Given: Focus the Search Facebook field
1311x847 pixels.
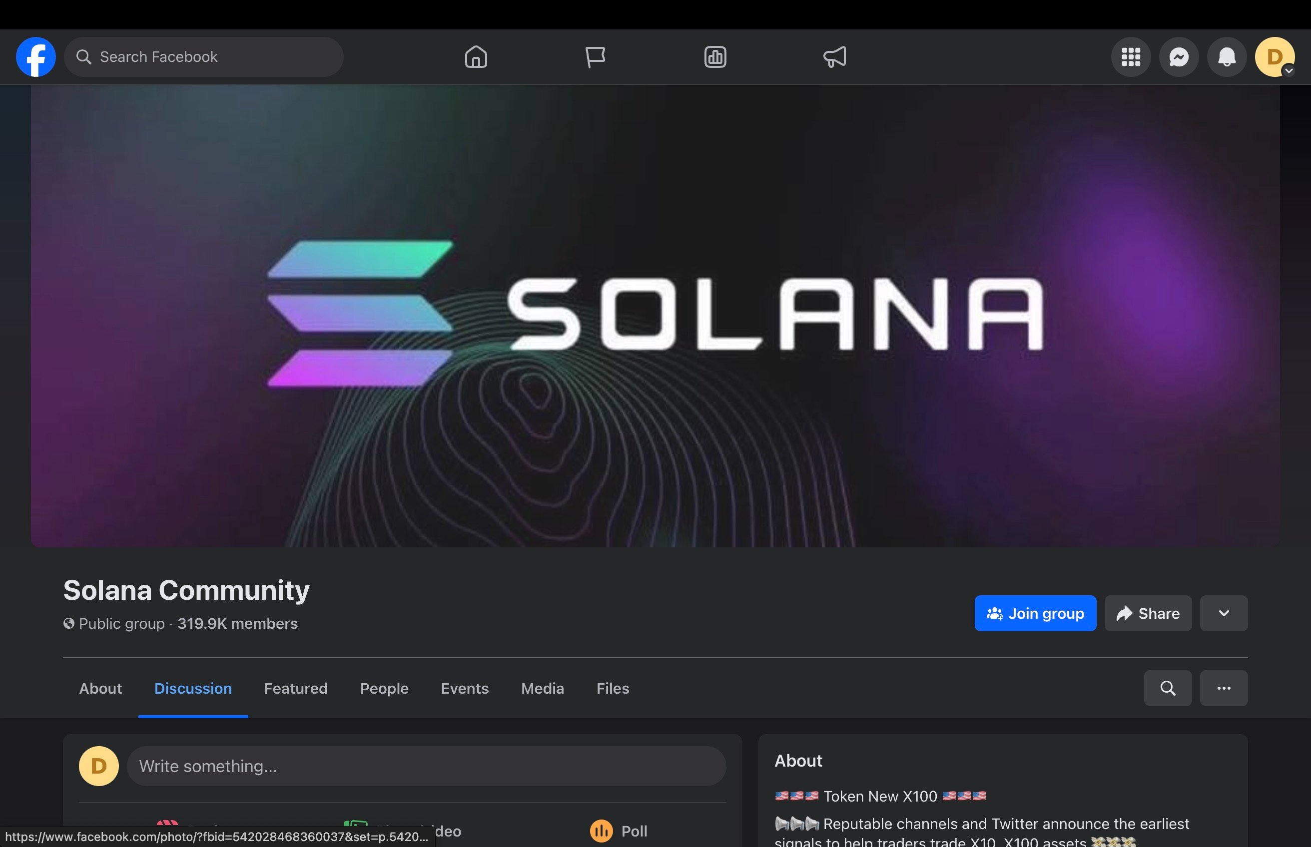Looking at the screenshot, I should pyautogui.click(x=203, y=56).
